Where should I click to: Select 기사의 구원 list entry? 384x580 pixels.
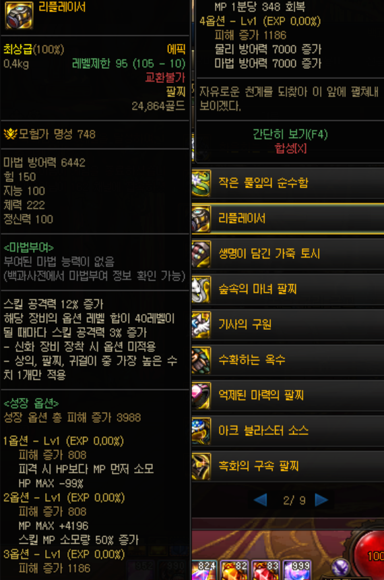point(288,325)
